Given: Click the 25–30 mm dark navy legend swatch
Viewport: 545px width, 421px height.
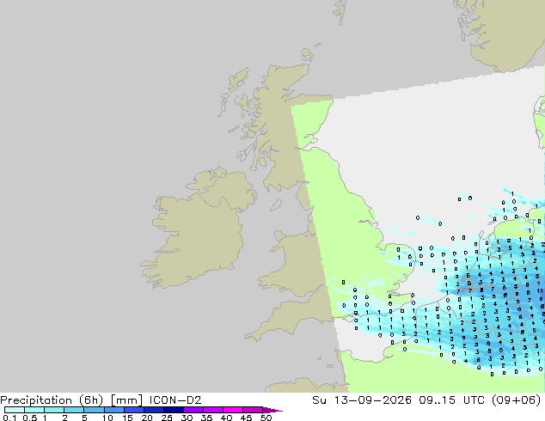Looking at the screenshot, I should [x=174, y=410].
